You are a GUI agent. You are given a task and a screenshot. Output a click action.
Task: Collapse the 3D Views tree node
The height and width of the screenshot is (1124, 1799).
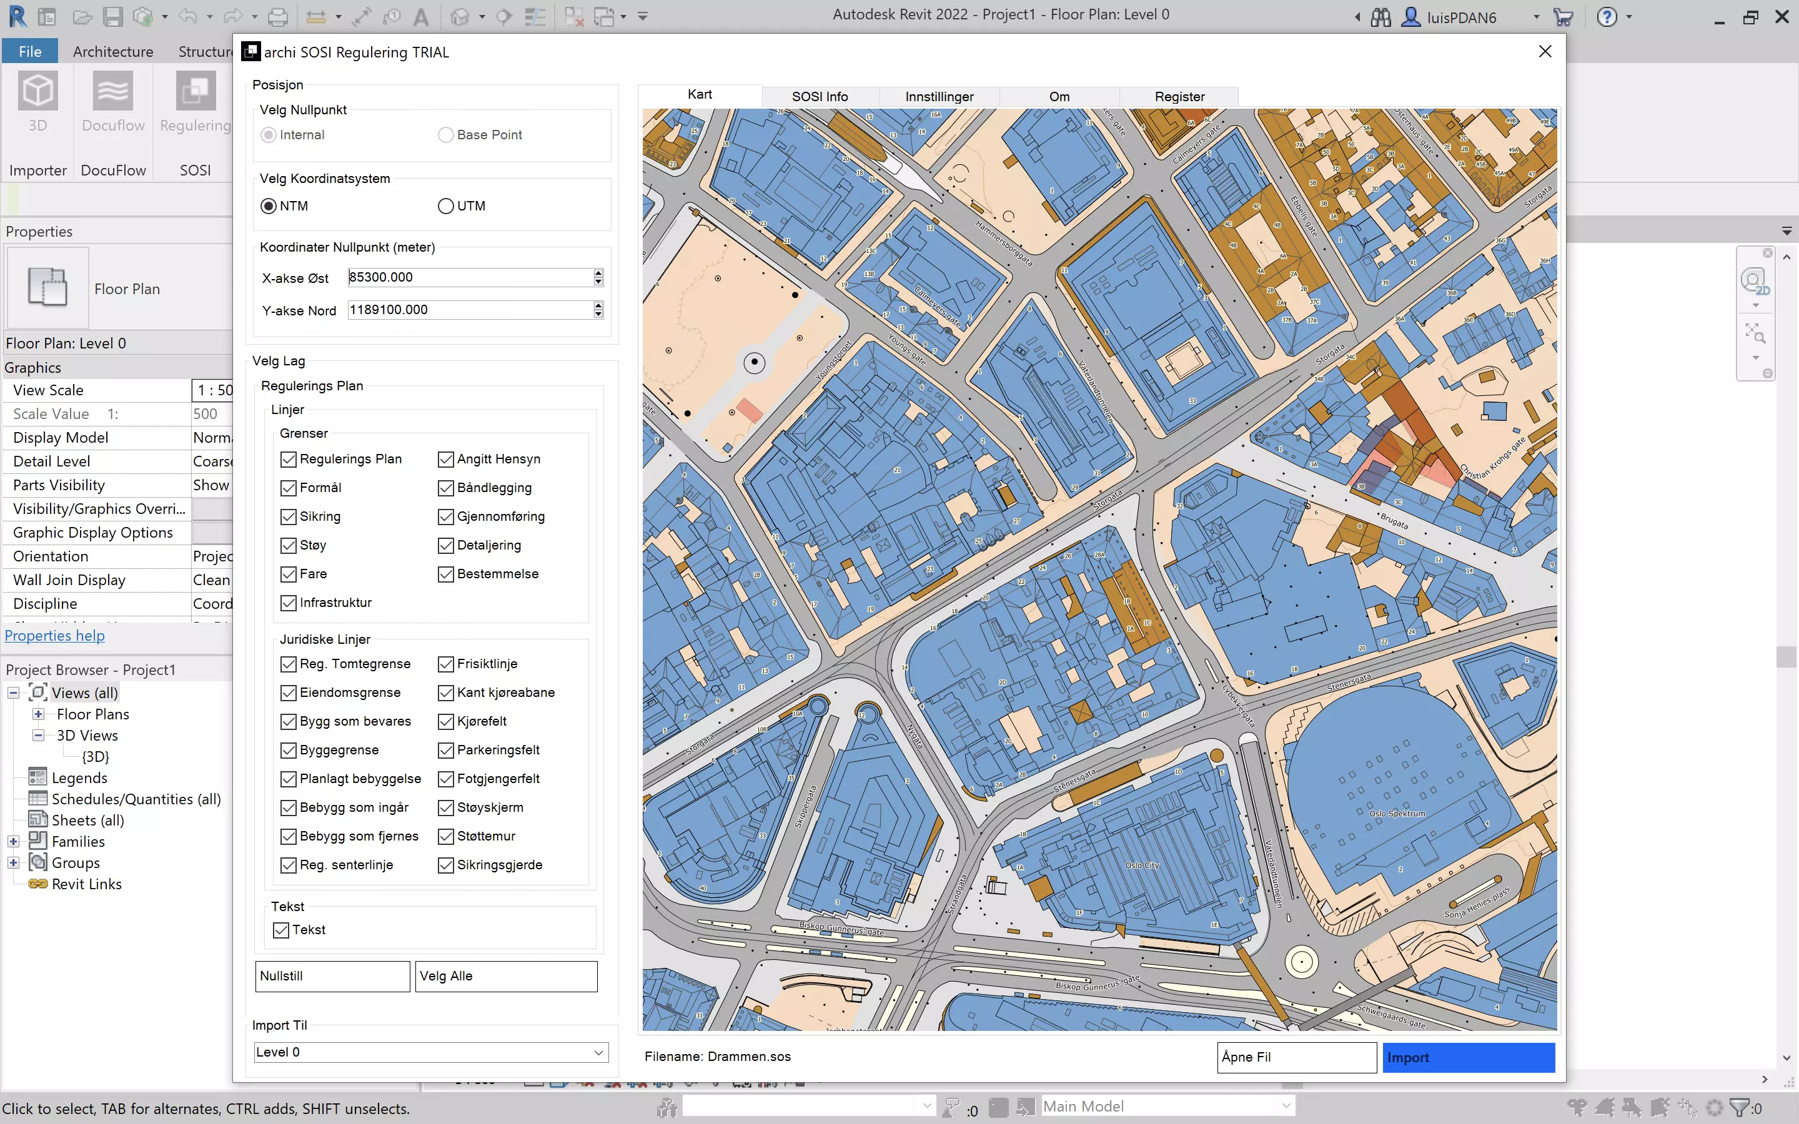click(38, 735)
